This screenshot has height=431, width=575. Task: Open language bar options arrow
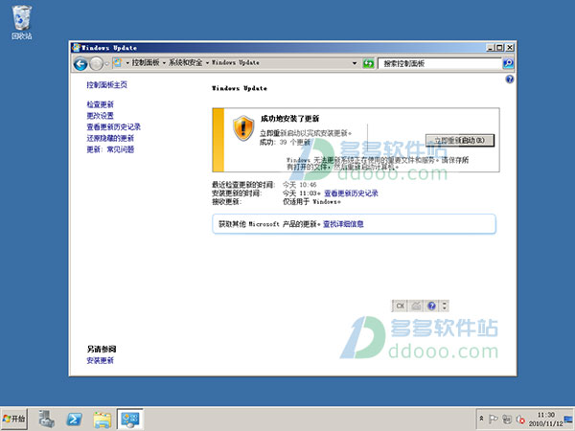(445, 306)
